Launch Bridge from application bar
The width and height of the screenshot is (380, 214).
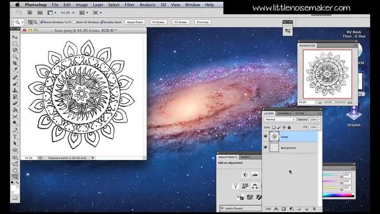coord(30,12)
